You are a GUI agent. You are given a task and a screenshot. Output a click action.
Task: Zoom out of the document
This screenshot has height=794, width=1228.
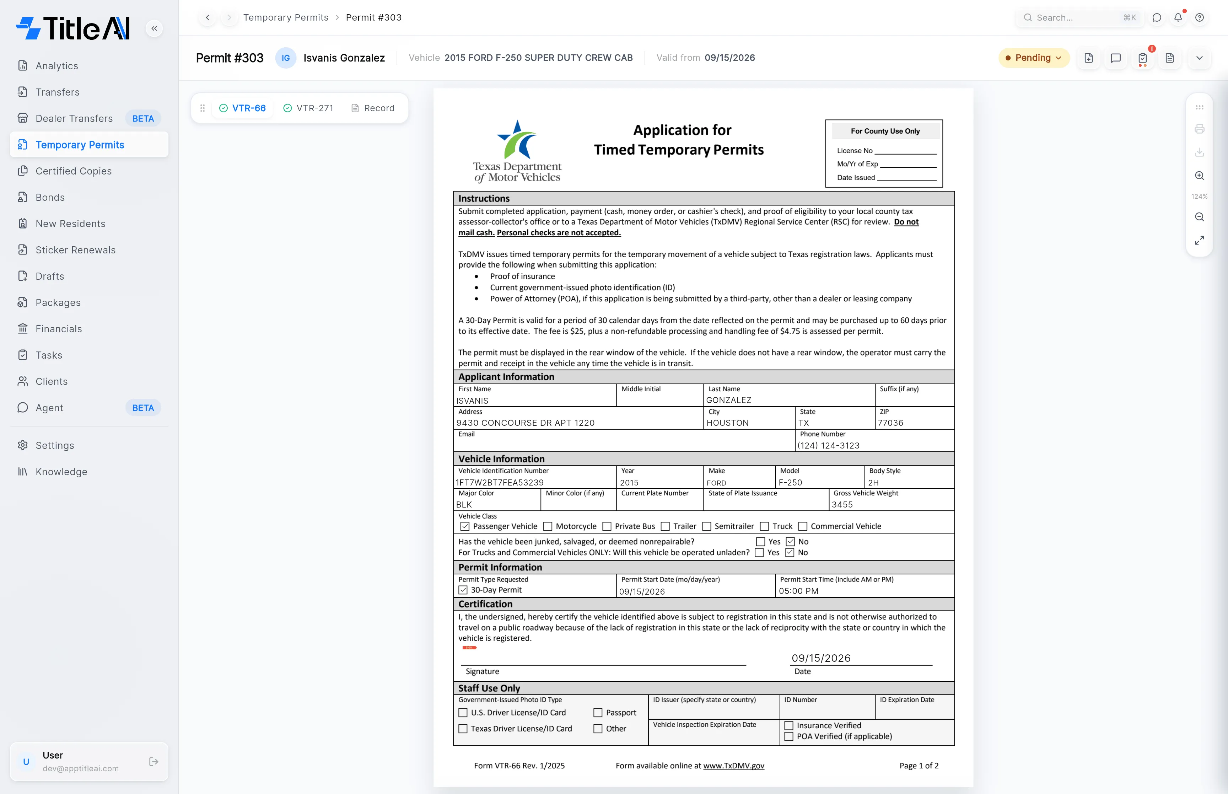click(1200, 217)
